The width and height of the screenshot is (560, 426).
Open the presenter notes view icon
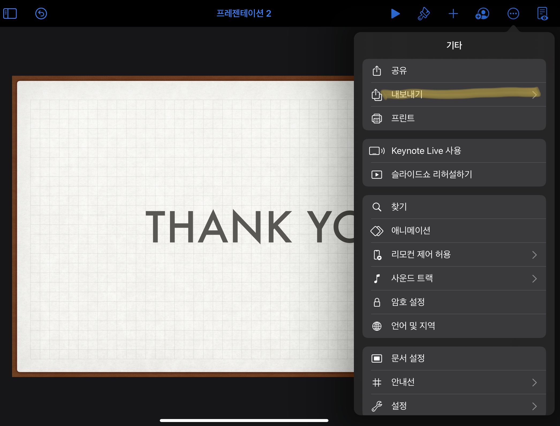click(542, 13)
